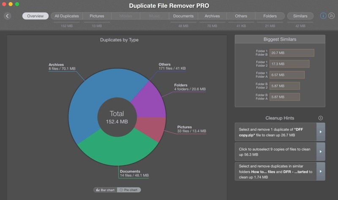Select the 6.57 MB Folder 1/Folder A bar

tap(287, 75)
